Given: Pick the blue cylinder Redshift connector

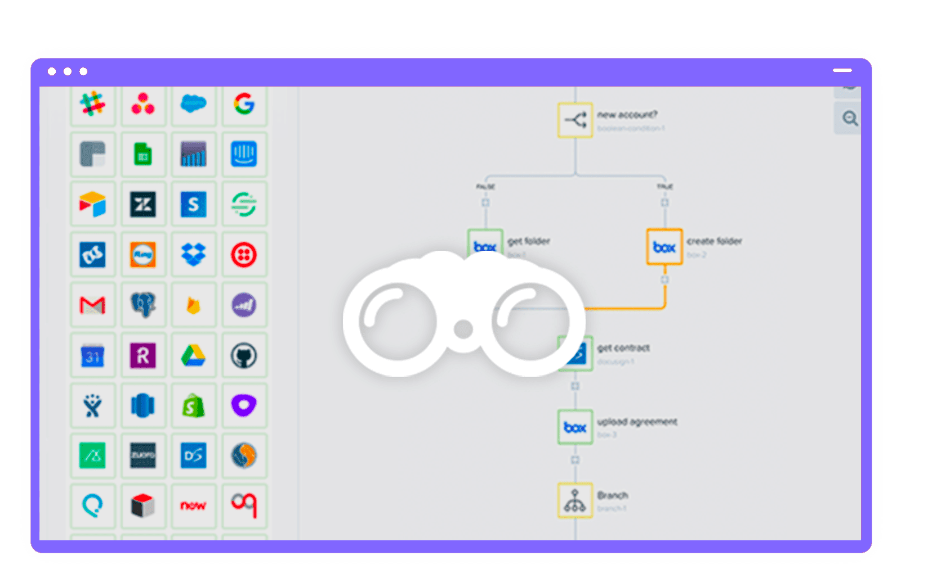Looking at the screenshot, I should [x=143, y=405].
